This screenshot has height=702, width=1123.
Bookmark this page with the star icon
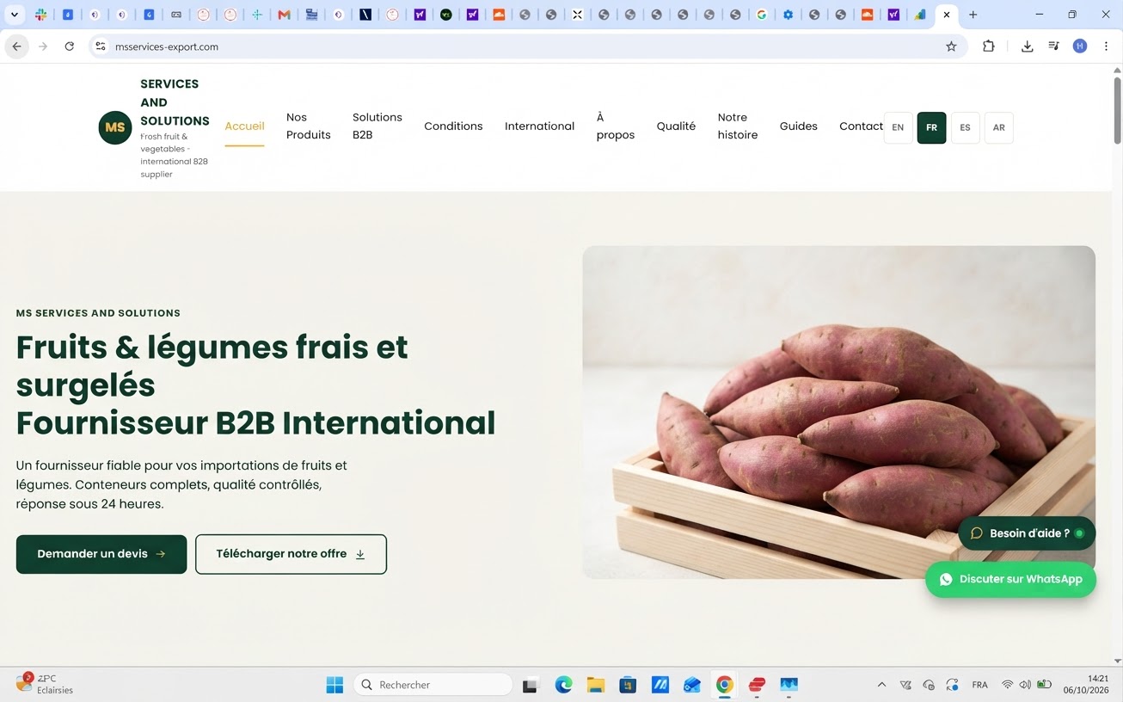pos(951,46)
